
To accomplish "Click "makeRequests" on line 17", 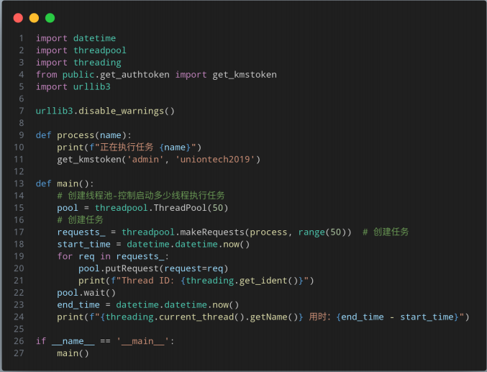I will click(x=212, y=232).
